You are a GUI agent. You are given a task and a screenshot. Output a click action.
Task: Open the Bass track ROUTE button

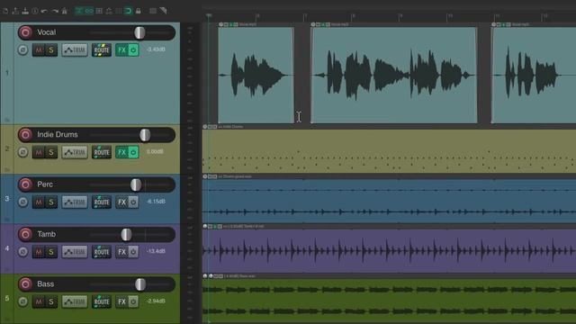[x=102, y=301]
